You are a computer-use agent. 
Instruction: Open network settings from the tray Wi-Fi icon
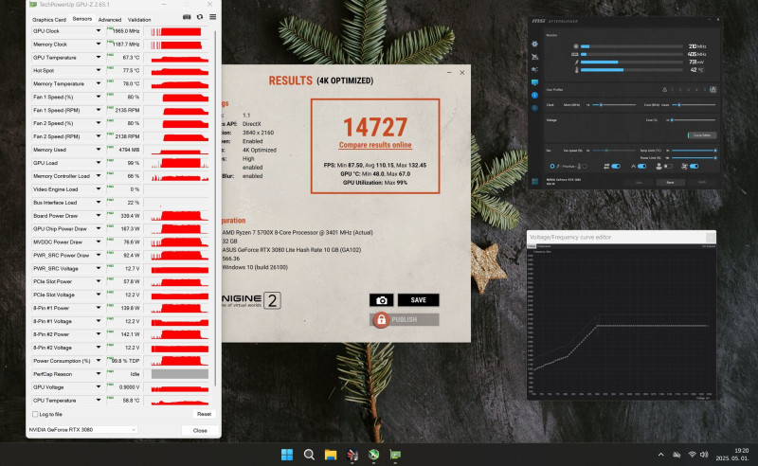(x=693, y=455)
